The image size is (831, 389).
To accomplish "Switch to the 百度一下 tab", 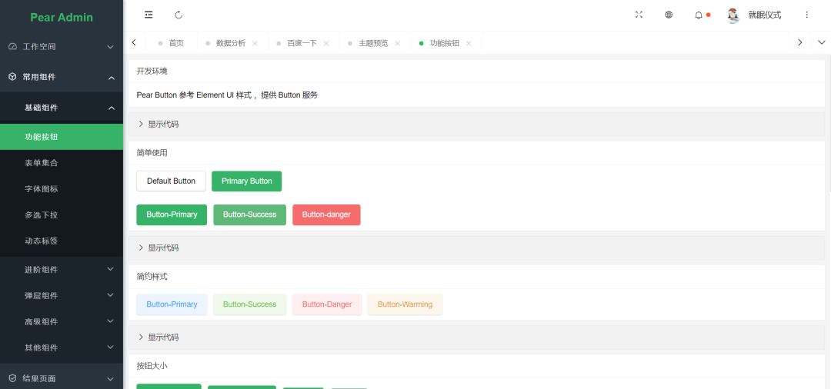I will point(302,43).
